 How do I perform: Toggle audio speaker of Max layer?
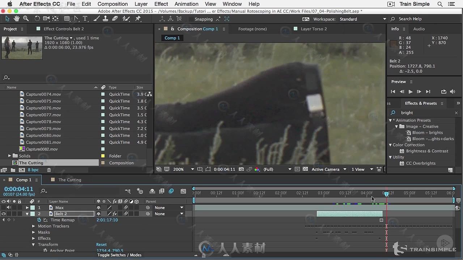[x=9, y=208]
